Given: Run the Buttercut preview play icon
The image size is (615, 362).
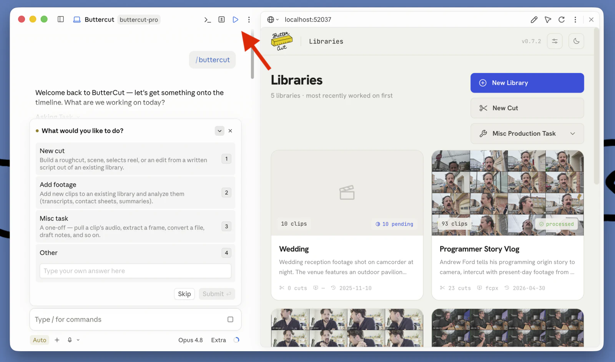Looking at the screenshot, I should click(x=235, y=19).
